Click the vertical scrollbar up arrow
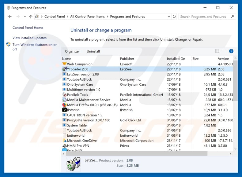242x177 pixels. point(235,58)
